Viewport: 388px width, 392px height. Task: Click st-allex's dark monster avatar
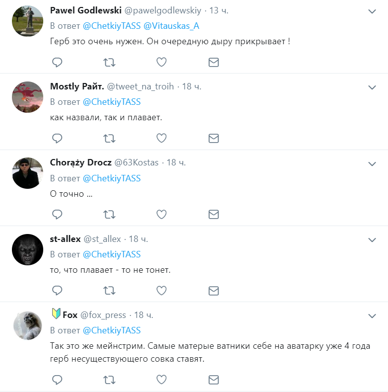(27, 249)
